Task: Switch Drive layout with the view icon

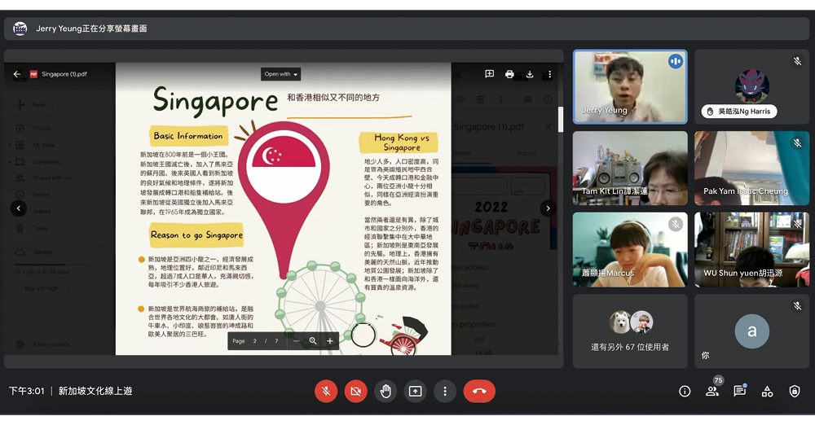Action: pyautogui.click(x=527, y=99)
